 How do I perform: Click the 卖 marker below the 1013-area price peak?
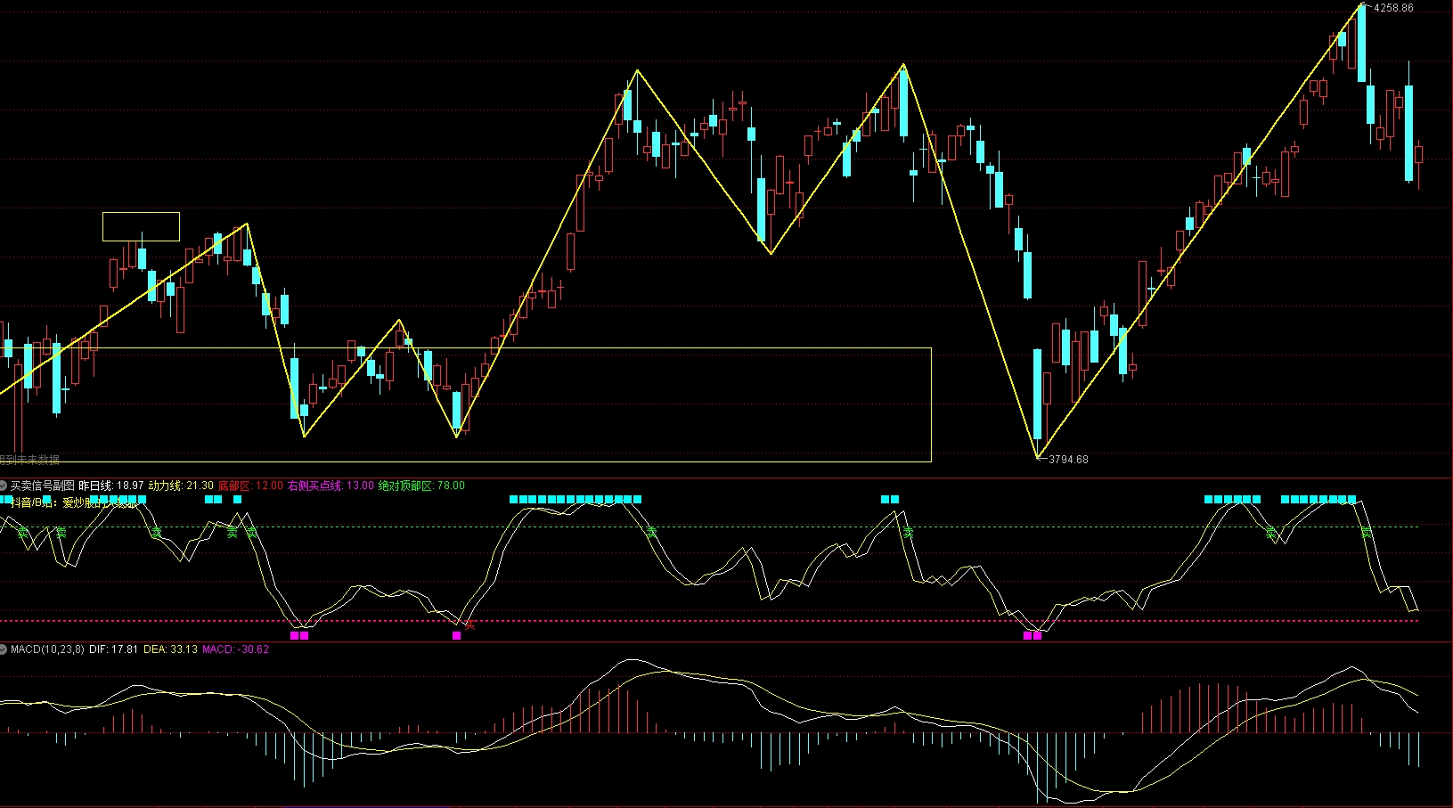908,533
